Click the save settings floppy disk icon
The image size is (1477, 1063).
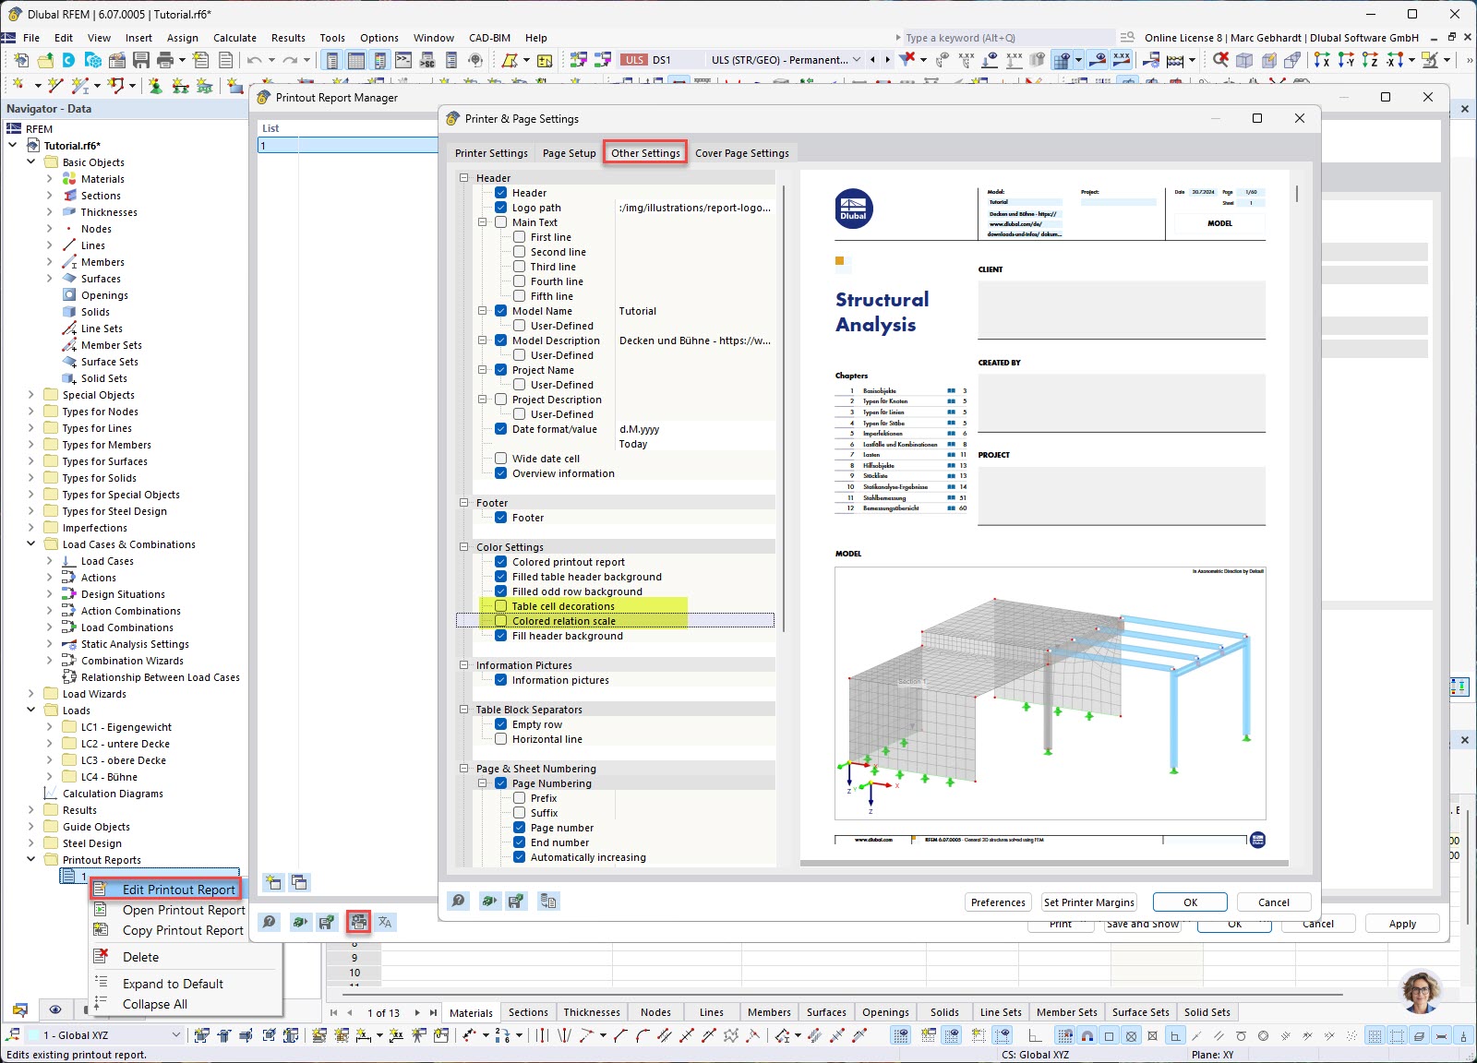tap(517, 902)
